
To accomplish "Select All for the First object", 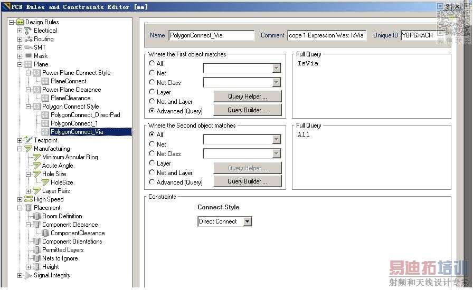I will [152, 63].
